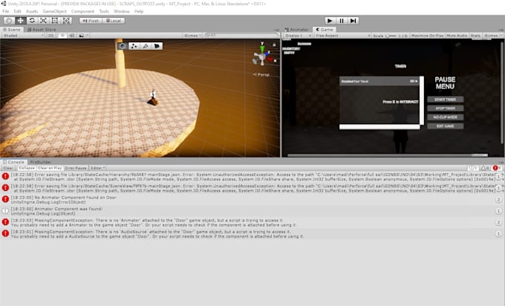505x306 pixels.
Task: Click EXIT GAME in Pause Menu
Action: (x=446, y=126)
